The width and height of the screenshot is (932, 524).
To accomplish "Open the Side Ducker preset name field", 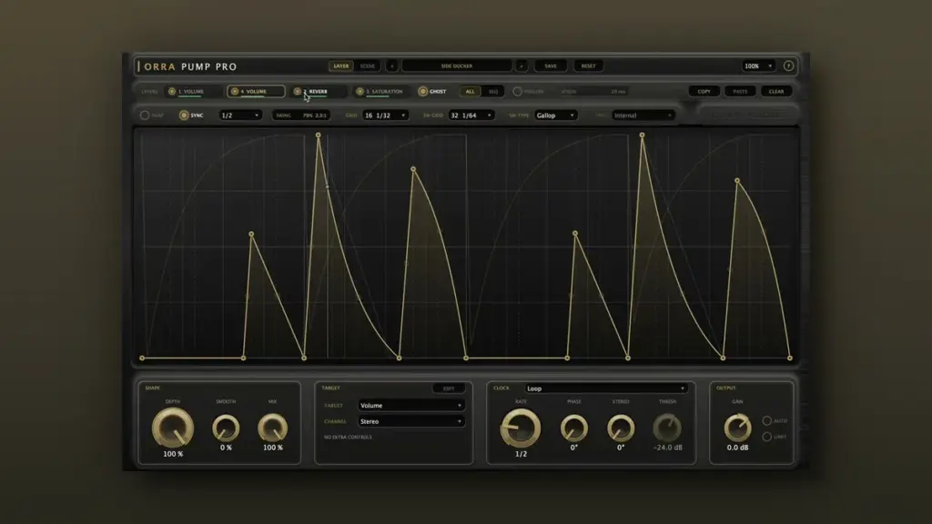I will coord(457,65).
